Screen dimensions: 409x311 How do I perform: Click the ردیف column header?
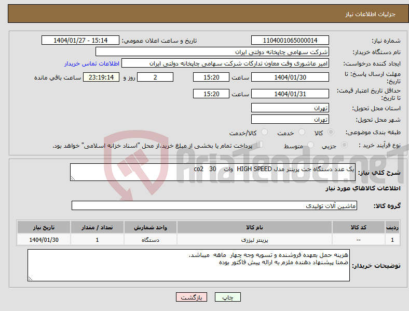pyautogui.click(x=392, y=227)
